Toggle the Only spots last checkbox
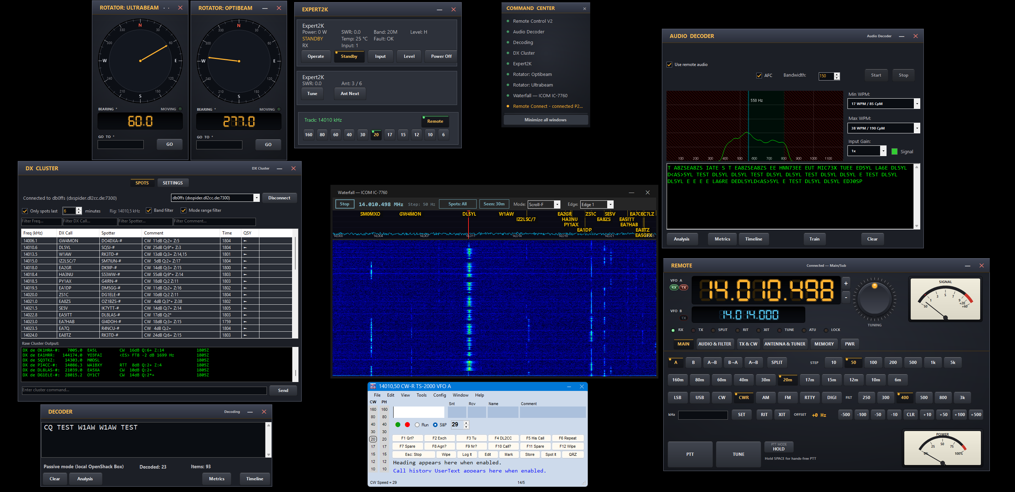Viewport: 1015px width, 492px height. point(25,211)
